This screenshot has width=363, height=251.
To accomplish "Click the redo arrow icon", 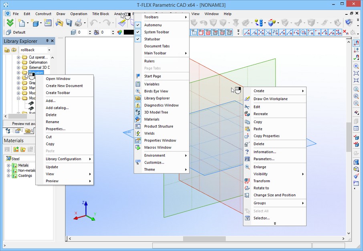I will tap(107, 23).
